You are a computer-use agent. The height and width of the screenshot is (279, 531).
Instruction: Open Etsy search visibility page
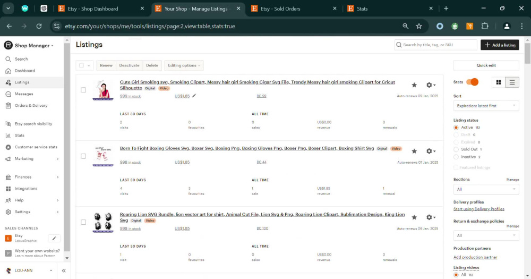pos(33,124)
